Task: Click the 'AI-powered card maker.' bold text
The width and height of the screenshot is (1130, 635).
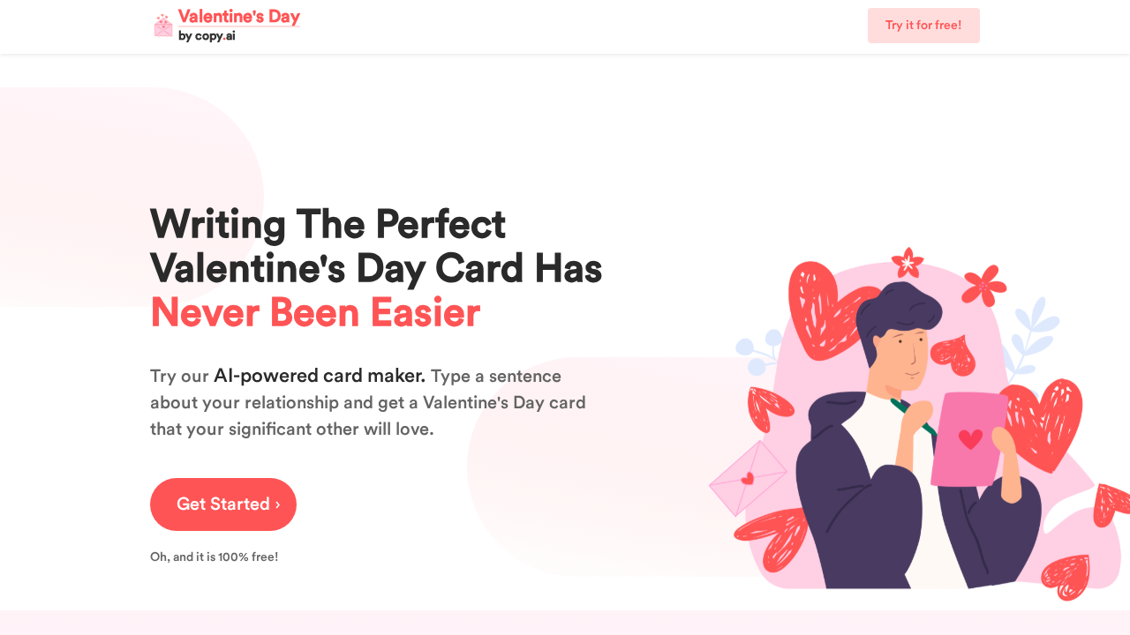Action: (319, 375)
